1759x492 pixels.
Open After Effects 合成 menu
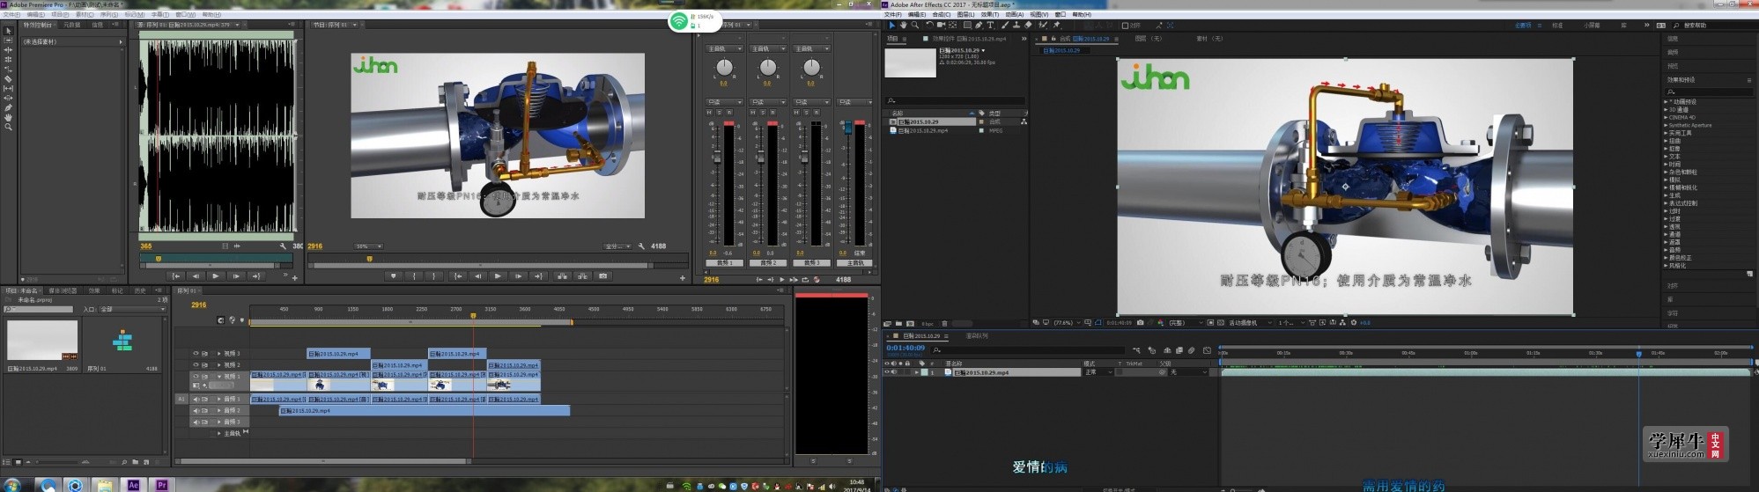click(x=942, y=15)
